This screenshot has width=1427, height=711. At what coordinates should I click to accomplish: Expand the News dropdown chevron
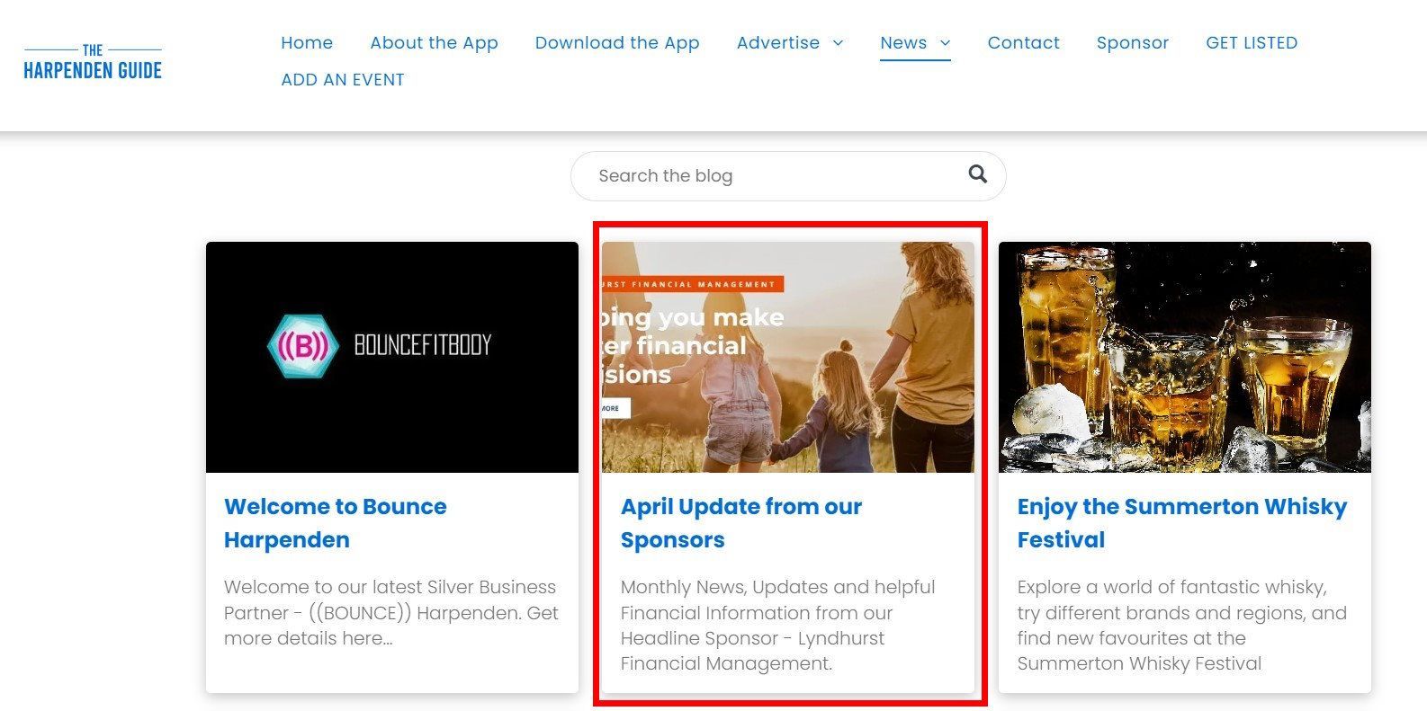(x=945, y=42)
